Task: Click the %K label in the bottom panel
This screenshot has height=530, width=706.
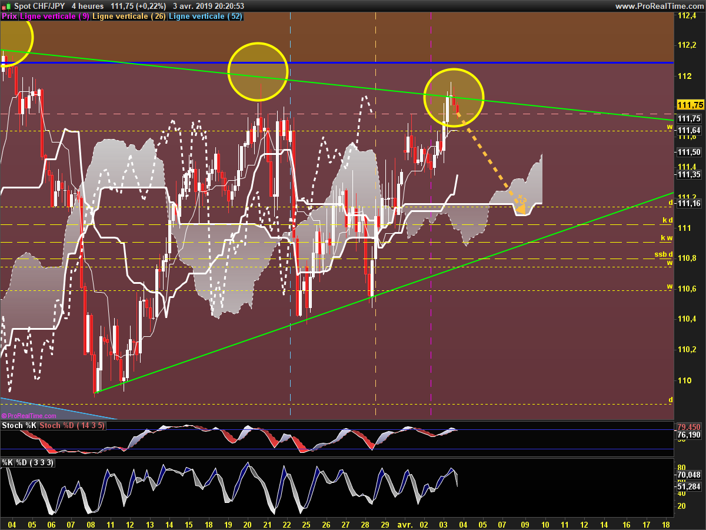Action: (8, 462)
